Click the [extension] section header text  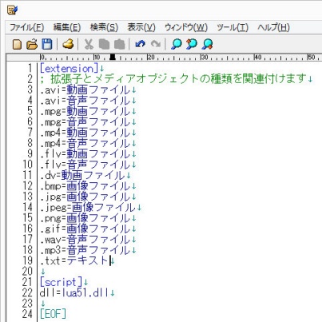point(69,69)
